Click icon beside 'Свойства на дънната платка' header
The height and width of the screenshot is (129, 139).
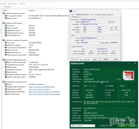(4, 13)
